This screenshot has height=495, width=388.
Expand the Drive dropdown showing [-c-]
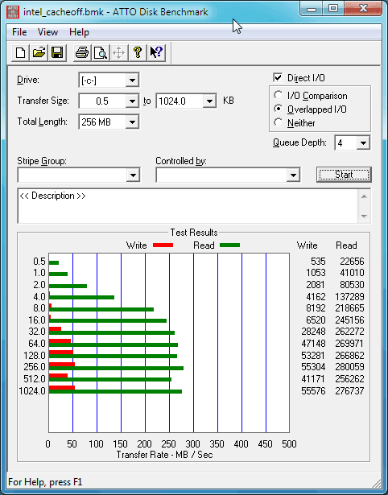coord(109,80)
